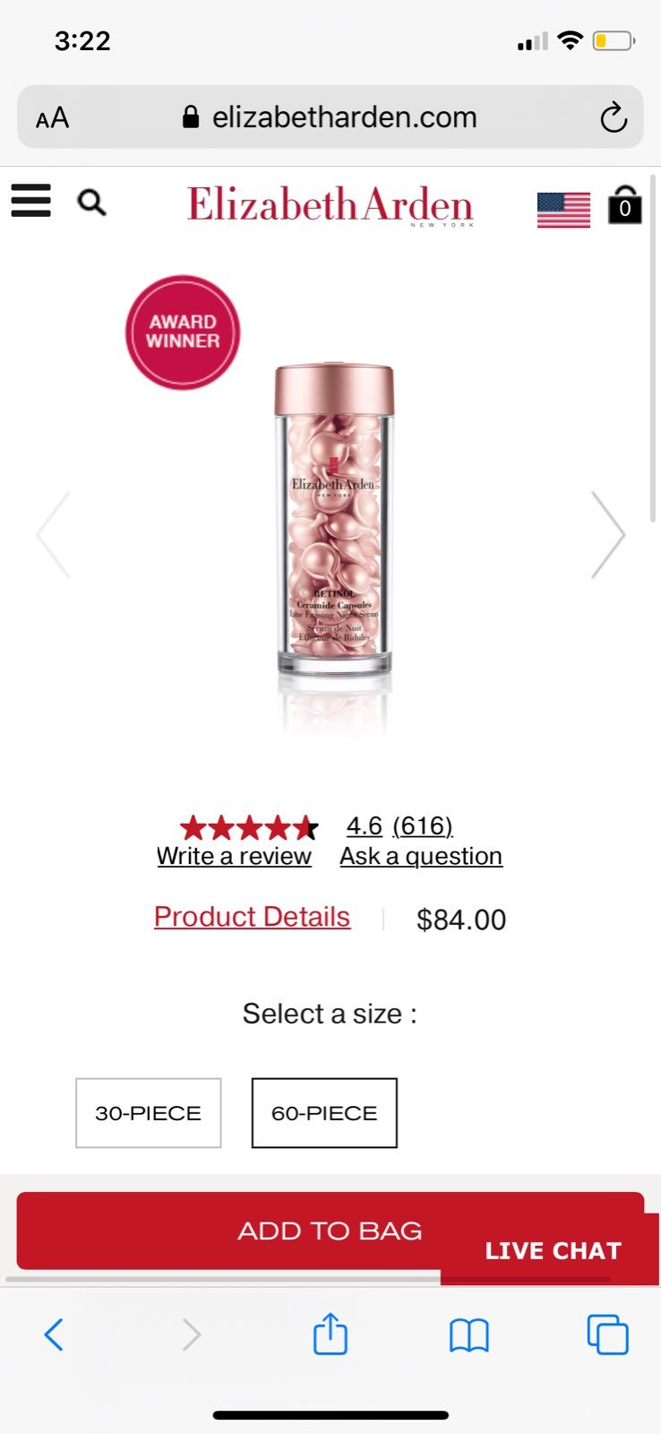This screenshot has width=661, height=1434.
Task: Open Safari bookmarks book icon
Action: click(469, 1335)
